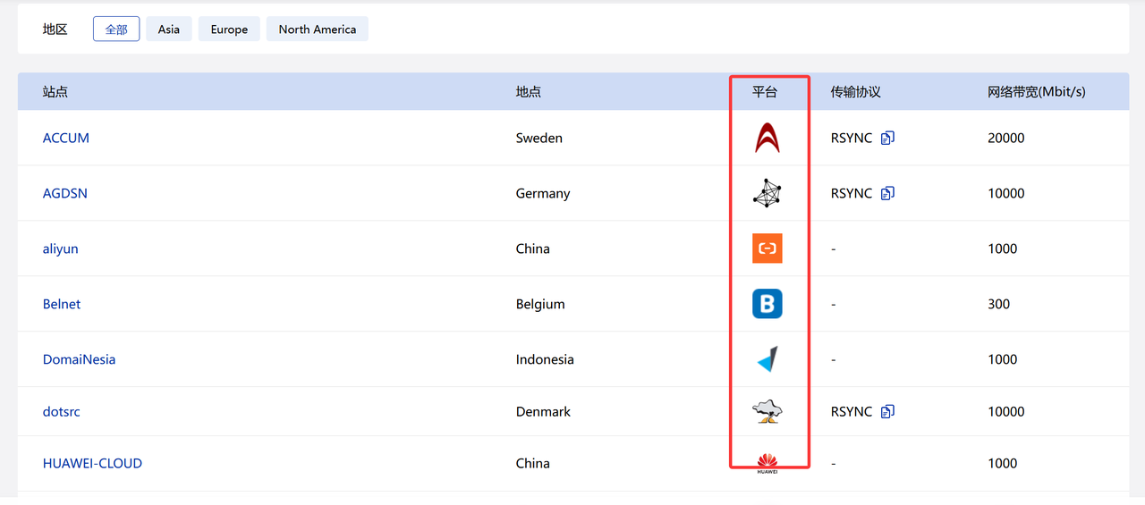The image size is (1145, 505).
Task: Click the DomaiNesia platform logo
Action: tap(768, 359)
